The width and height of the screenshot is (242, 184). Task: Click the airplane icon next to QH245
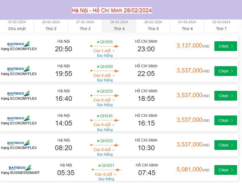pos(98,116)
